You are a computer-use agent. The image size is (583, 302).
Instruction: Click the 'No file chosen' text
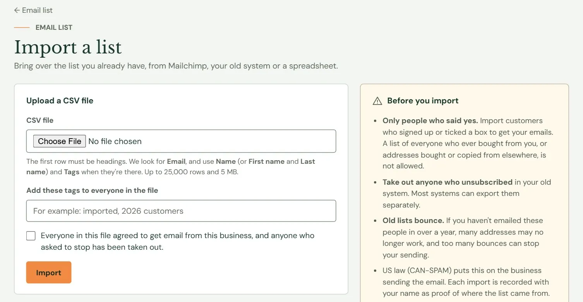point(115,141)
